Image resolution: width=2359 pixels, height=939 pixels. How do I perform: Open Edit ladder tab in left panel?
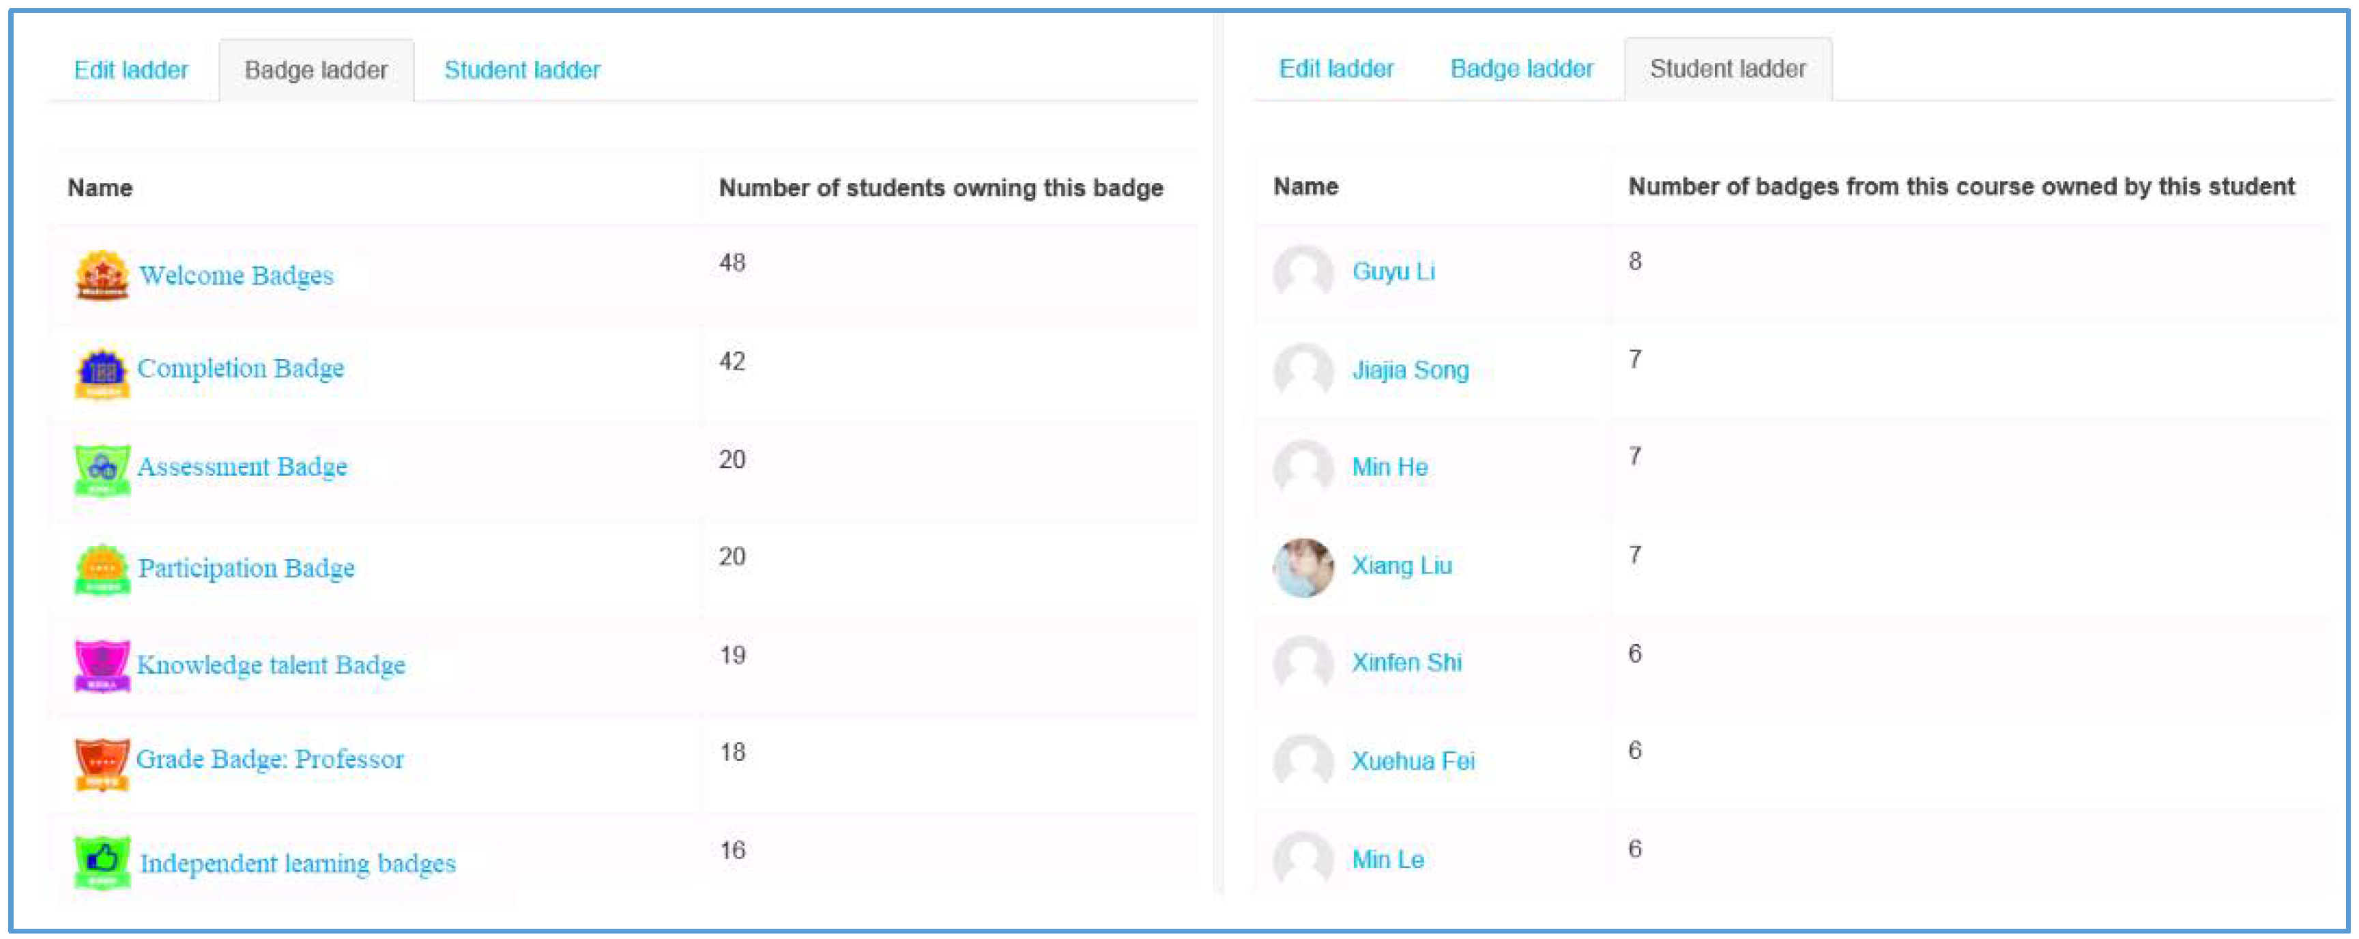click(131, 70)
